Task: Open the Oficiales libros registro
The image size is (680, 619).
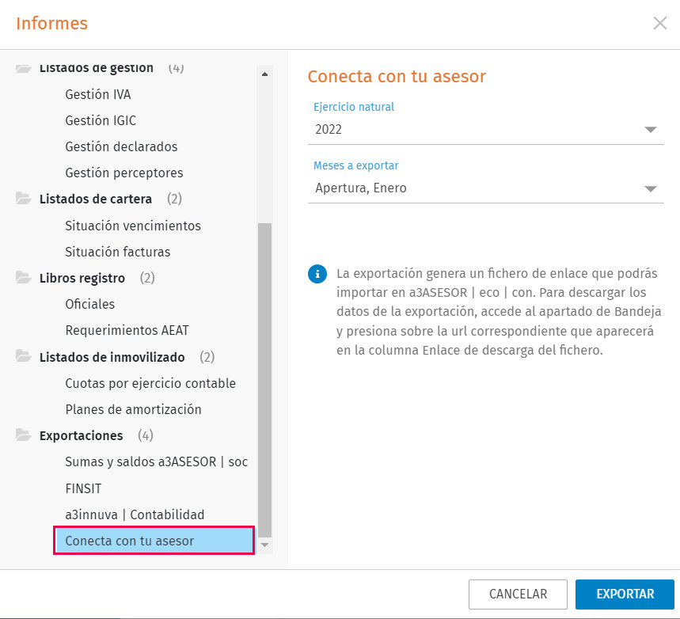Action: (90, 304)
